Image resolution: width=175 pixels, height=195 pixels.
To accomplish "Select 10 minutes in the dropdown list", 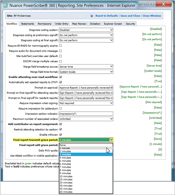I will [86, 176].
